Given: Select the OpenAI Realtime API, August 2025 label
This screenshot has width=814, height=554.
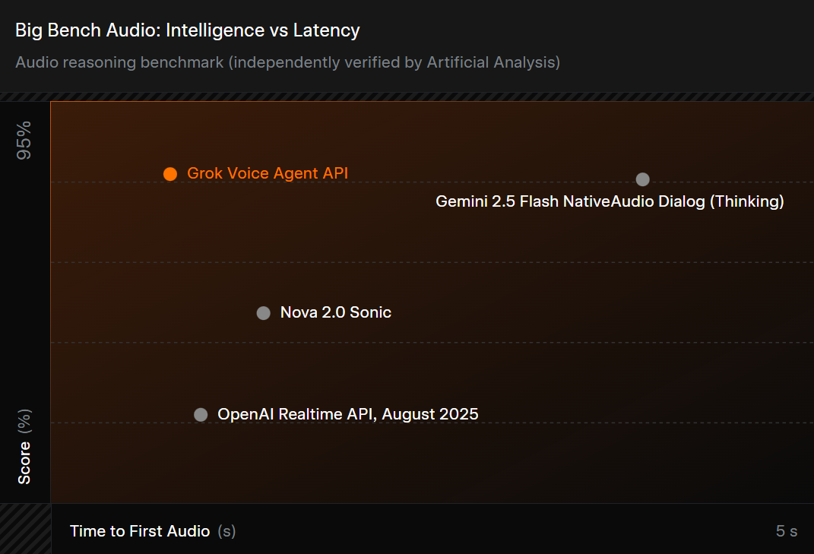Looking at the screenshot, I should click(x=348, y=414).
